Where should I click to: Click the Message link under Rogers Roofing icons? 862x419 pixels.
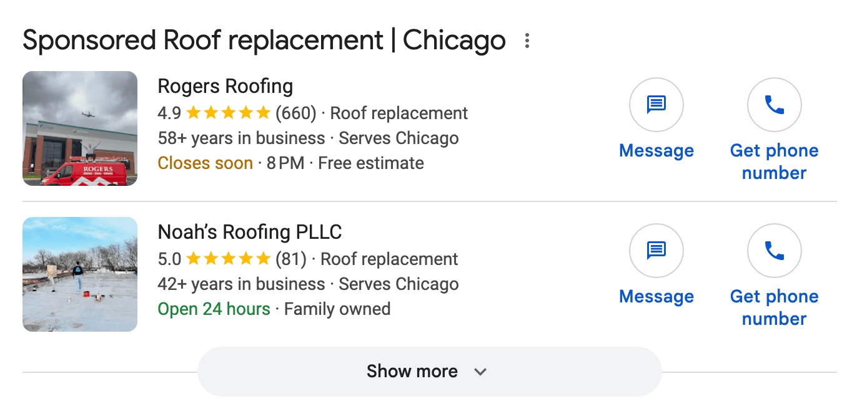(x=656, y=150)
